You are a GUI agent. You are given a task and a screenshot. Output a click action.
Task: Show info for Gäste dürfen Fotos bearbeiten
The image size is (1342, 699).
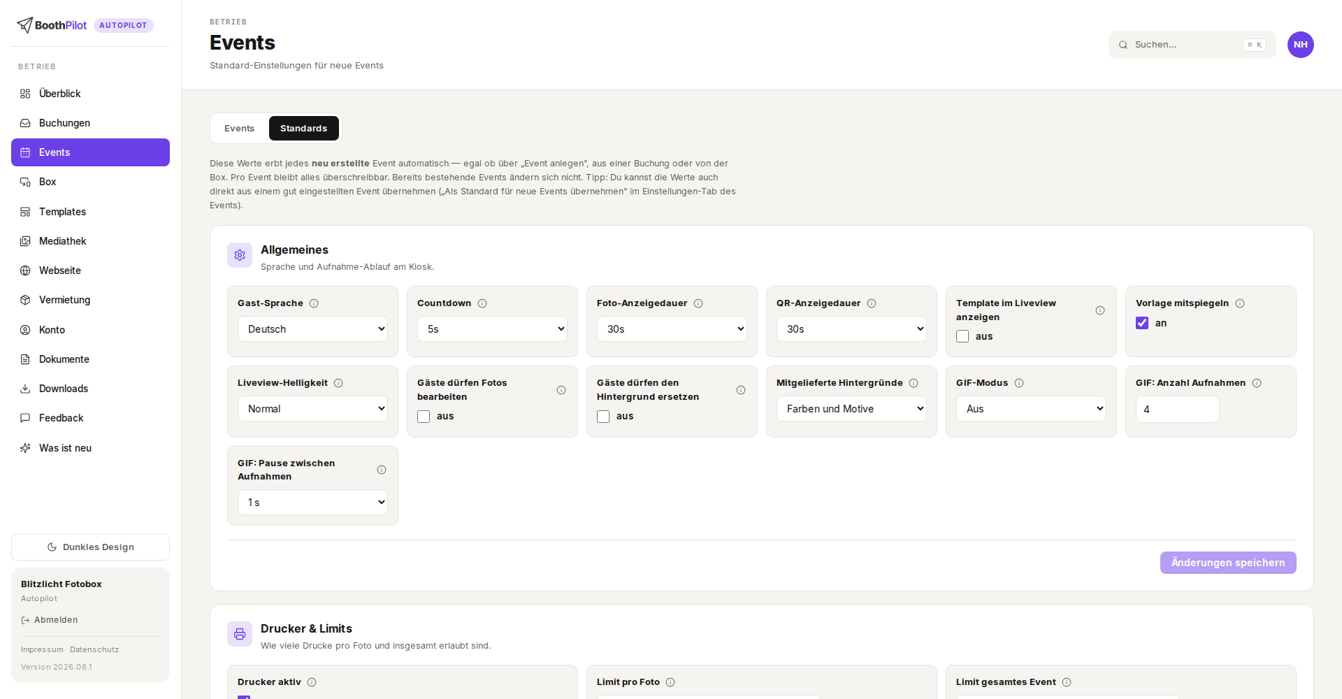pos(561,390)
